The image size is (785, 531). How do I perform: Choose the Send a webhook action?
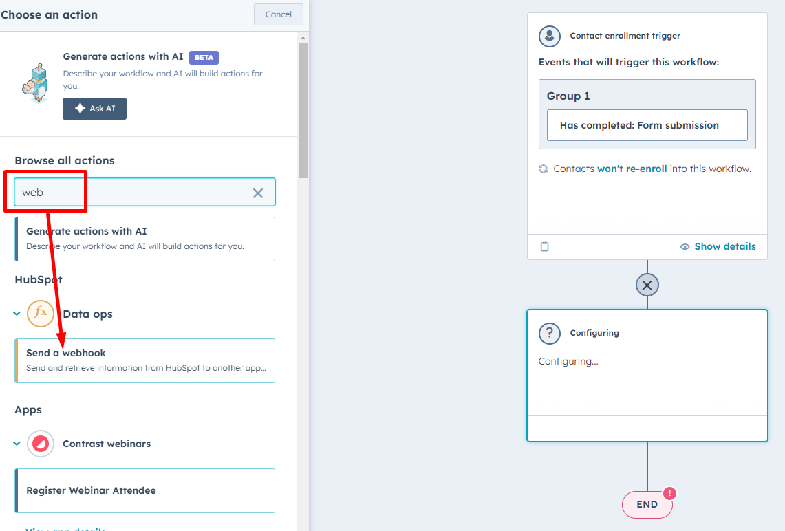pyautogui.click(x=144, y=361)
